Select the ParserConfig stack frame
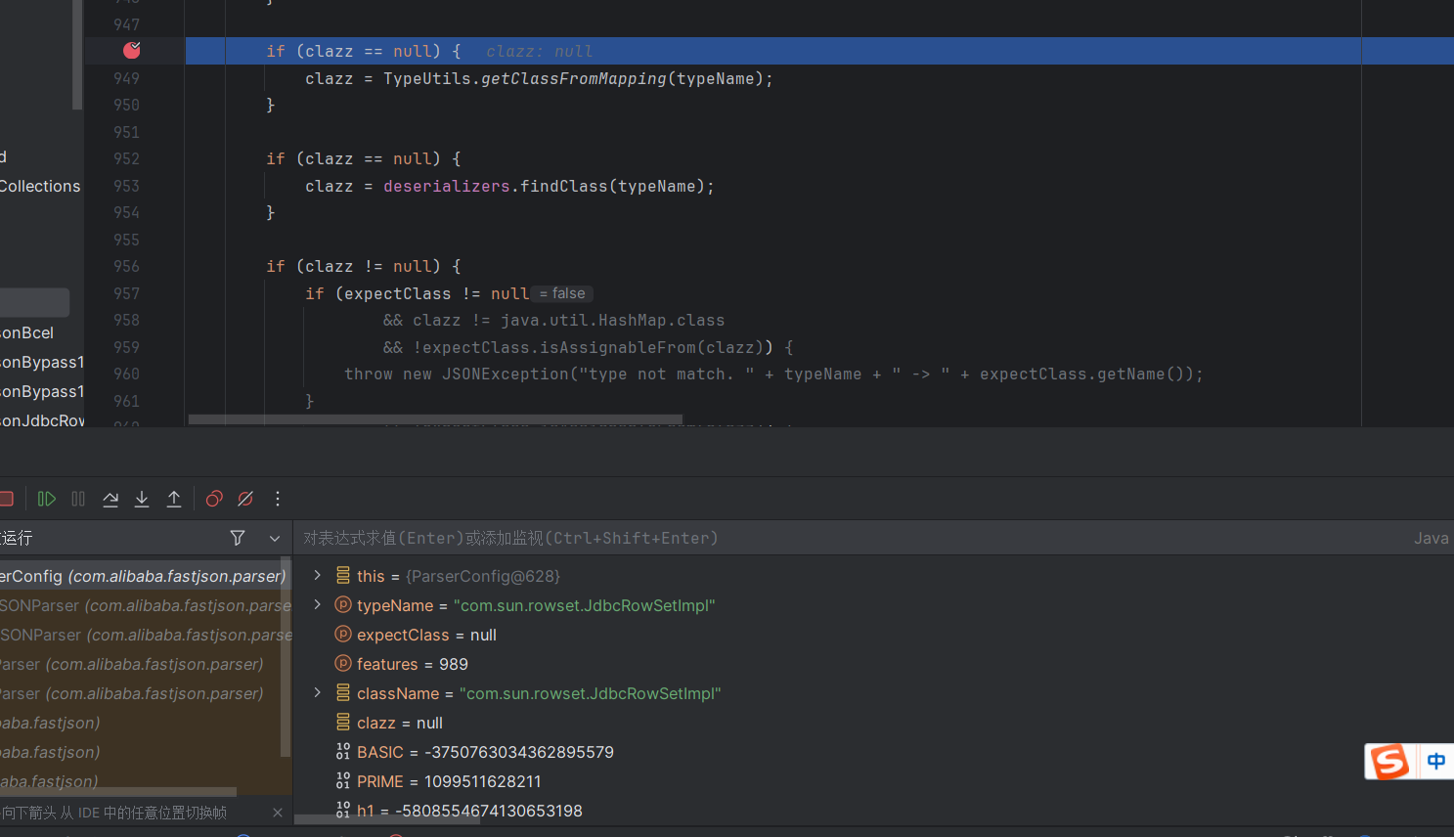1454x837 pixels. point(142,576)
